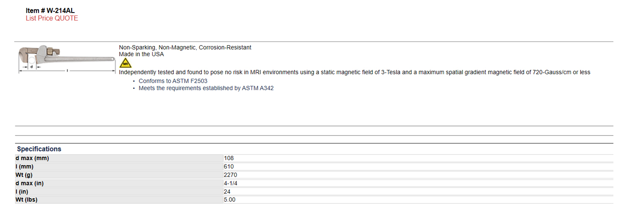Click the yellow MR safety triangle icon
The height and width of the screenshot is (210, 618).
(125, 63)
